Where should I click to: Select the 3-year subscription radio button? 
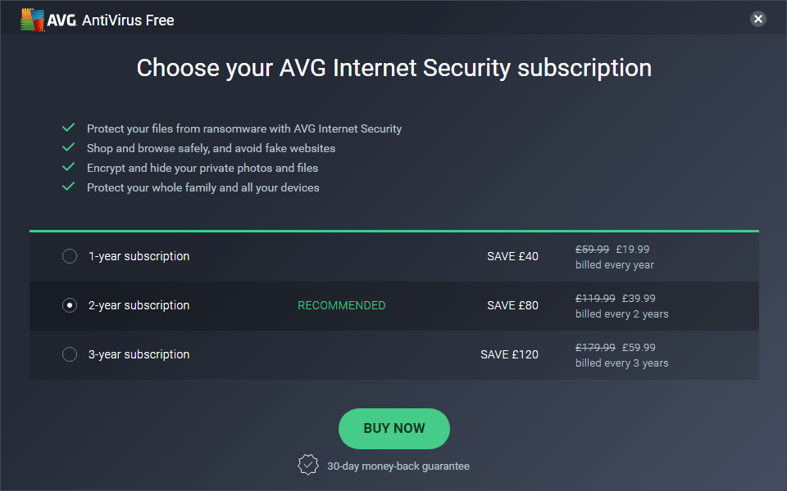coord(70,354)
